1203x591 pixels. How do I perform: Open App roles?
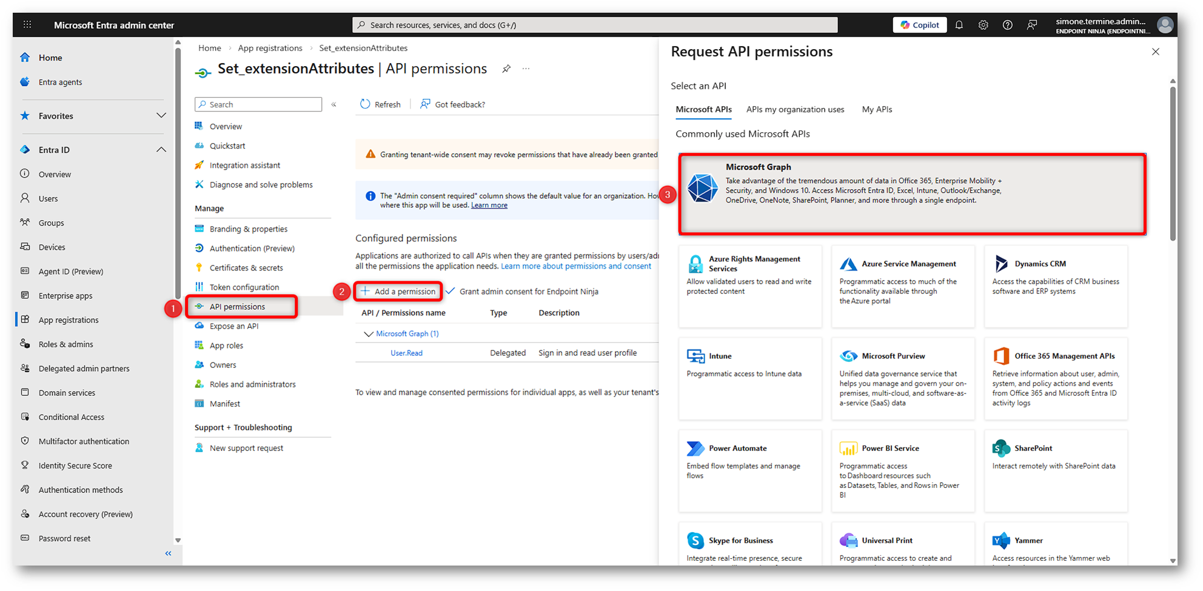point(226,346)
